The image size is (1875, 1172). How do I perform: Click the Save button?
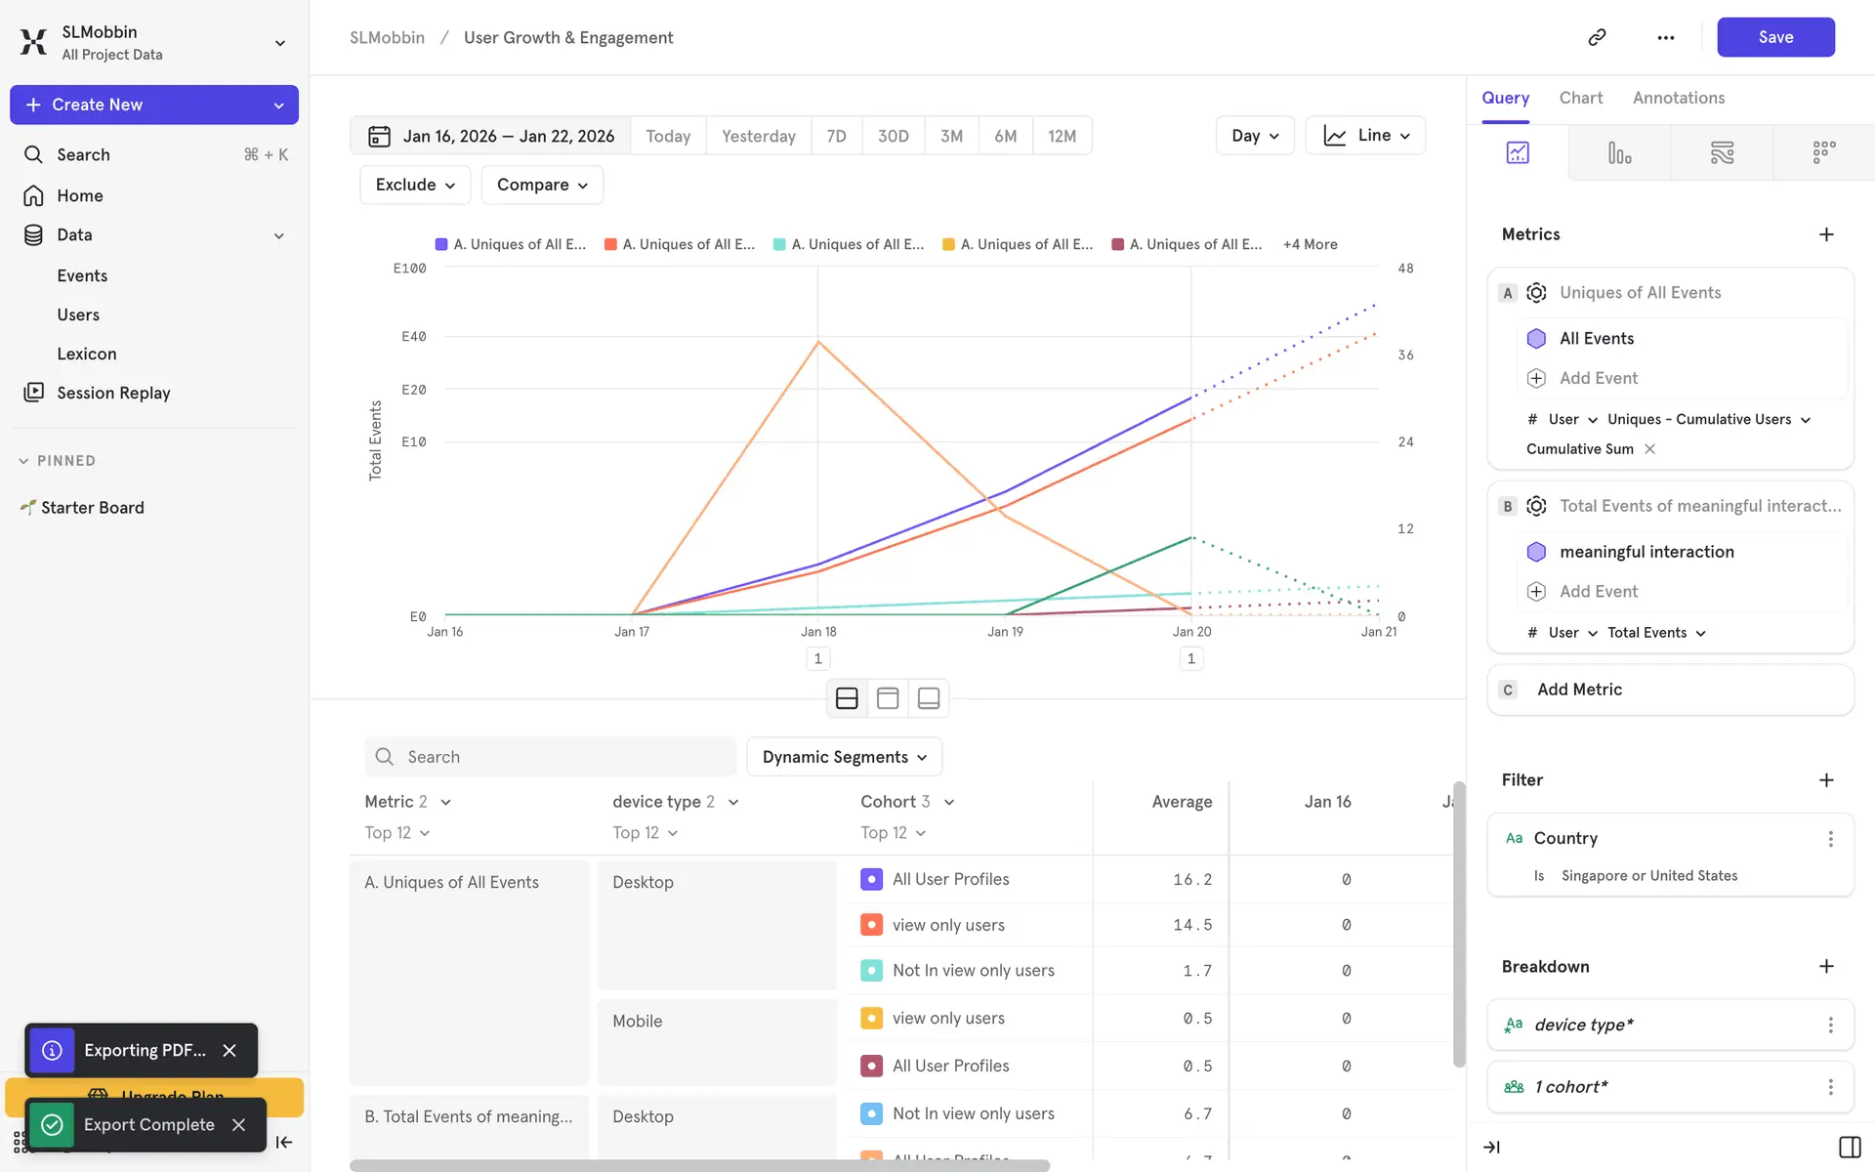[1774, 37]
